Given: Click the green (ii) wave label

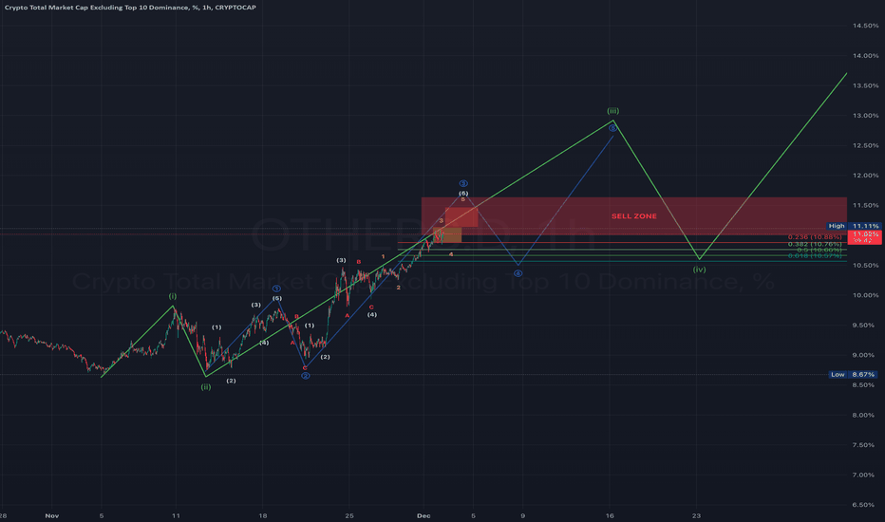Looking at the screenshot, I should point(206,387).
